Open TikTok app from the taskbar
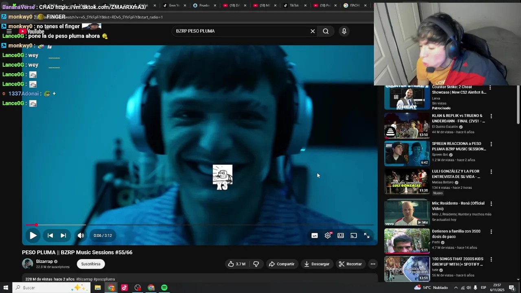The height and width of the screenshot is (293, 521). 124,288
